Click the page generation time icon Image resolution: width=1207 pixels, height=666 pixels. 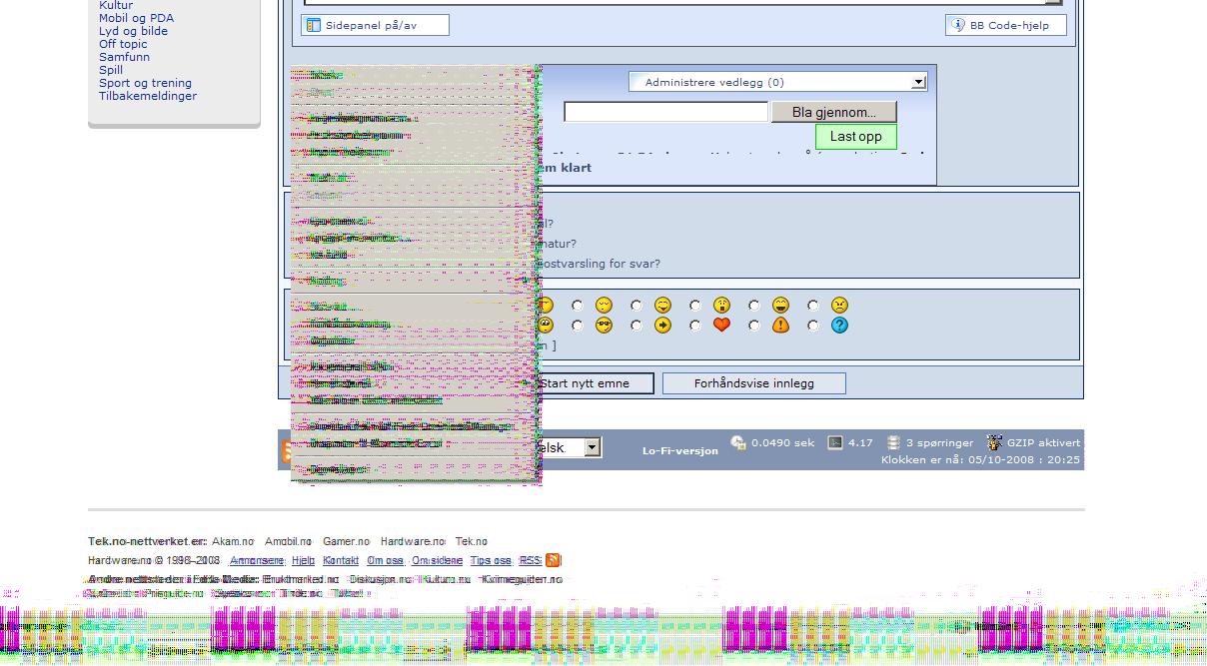738,442
